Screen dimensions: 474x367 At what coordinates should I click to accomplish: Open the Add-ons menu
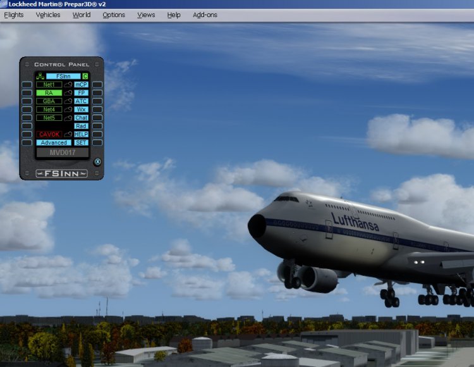pos(205,15)
